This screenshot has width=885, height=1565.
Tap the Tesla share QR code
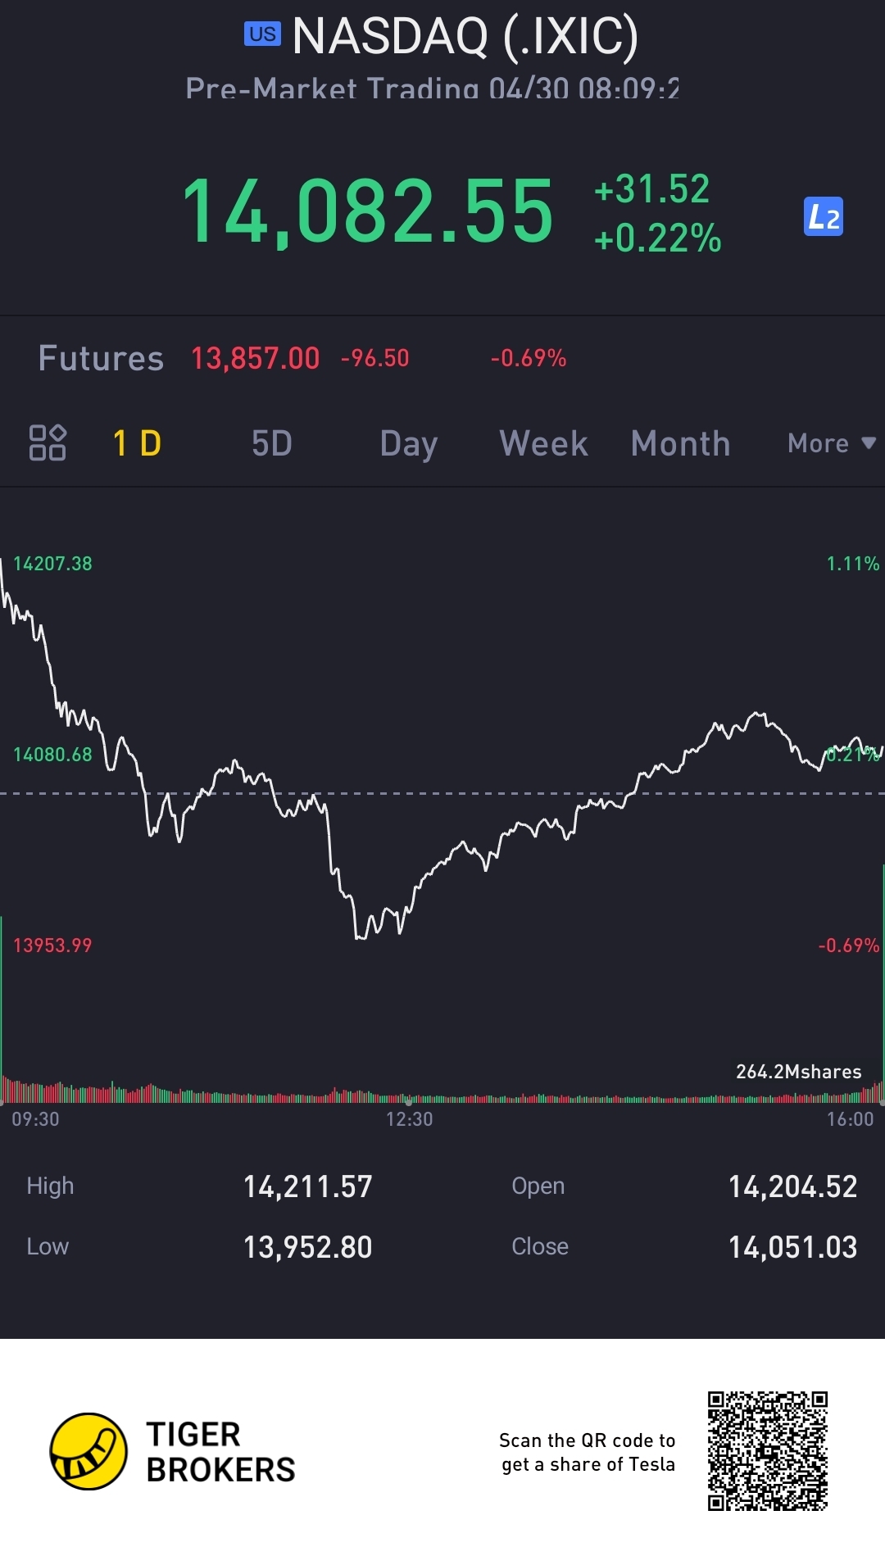pos(768,1450)
